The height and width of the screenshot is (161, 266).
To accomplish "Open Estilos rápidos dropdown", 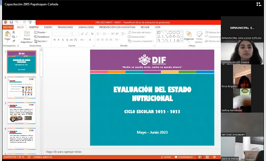I will [x=199, y=37].
